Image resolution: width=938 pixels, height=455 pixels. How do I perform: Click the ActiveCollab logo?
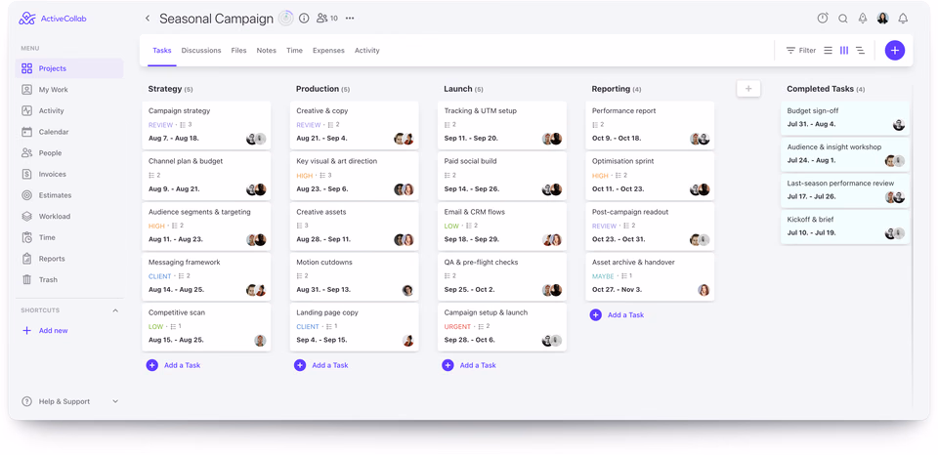click(53, 19)
